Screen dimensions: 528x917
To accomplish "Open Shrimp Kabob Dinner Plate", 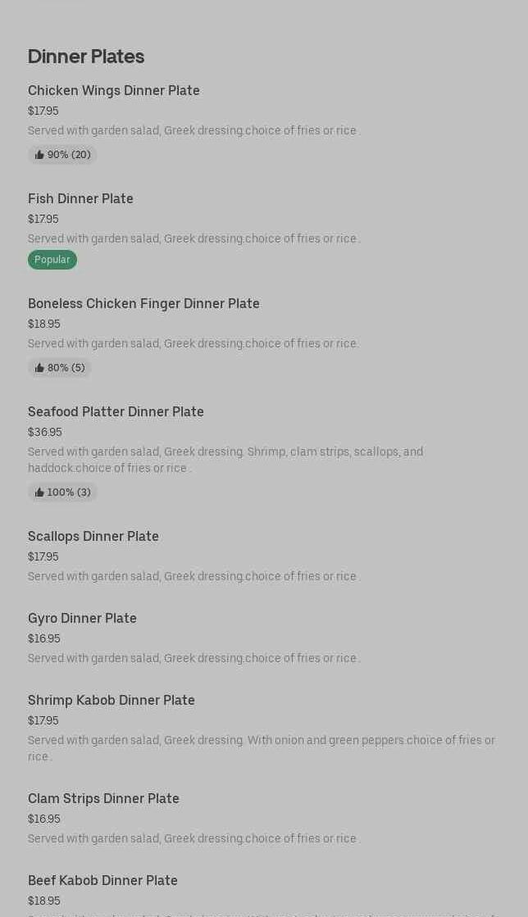I will (112, 700).
